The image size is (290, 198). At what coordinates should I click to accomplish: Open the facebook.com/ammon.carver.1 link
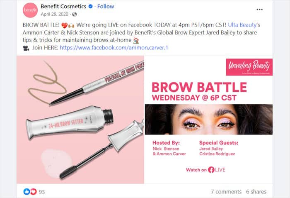point(114,48)
